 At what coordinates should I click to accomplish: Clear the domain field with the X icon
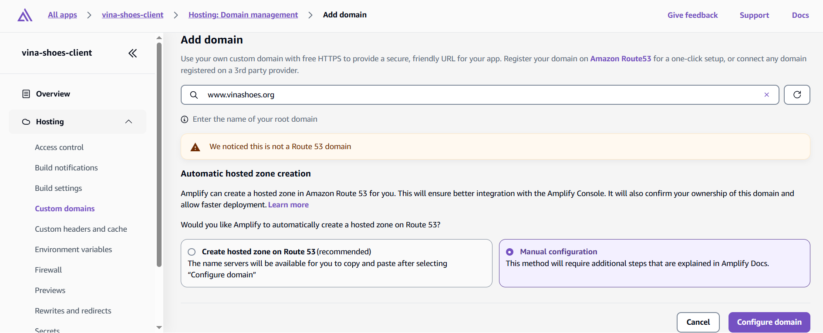click(x=766, y=95)
